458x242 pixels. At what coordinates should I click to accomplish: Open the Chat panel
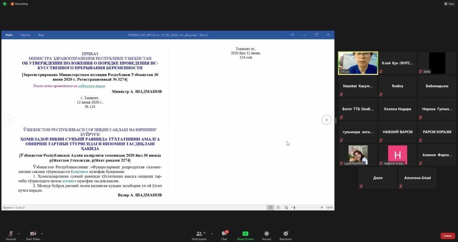pos(224,234)
